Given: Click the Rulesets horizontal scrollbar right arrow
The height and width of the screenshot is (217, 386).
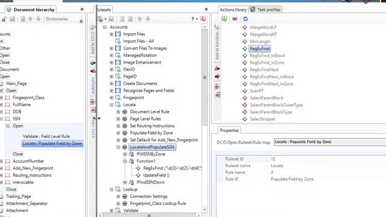Looking at the screenshot, I should coord(198,215).
